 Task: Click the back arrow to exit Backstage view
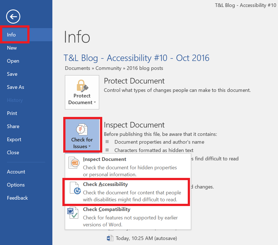pyautogui.click(x=13, y=16)
